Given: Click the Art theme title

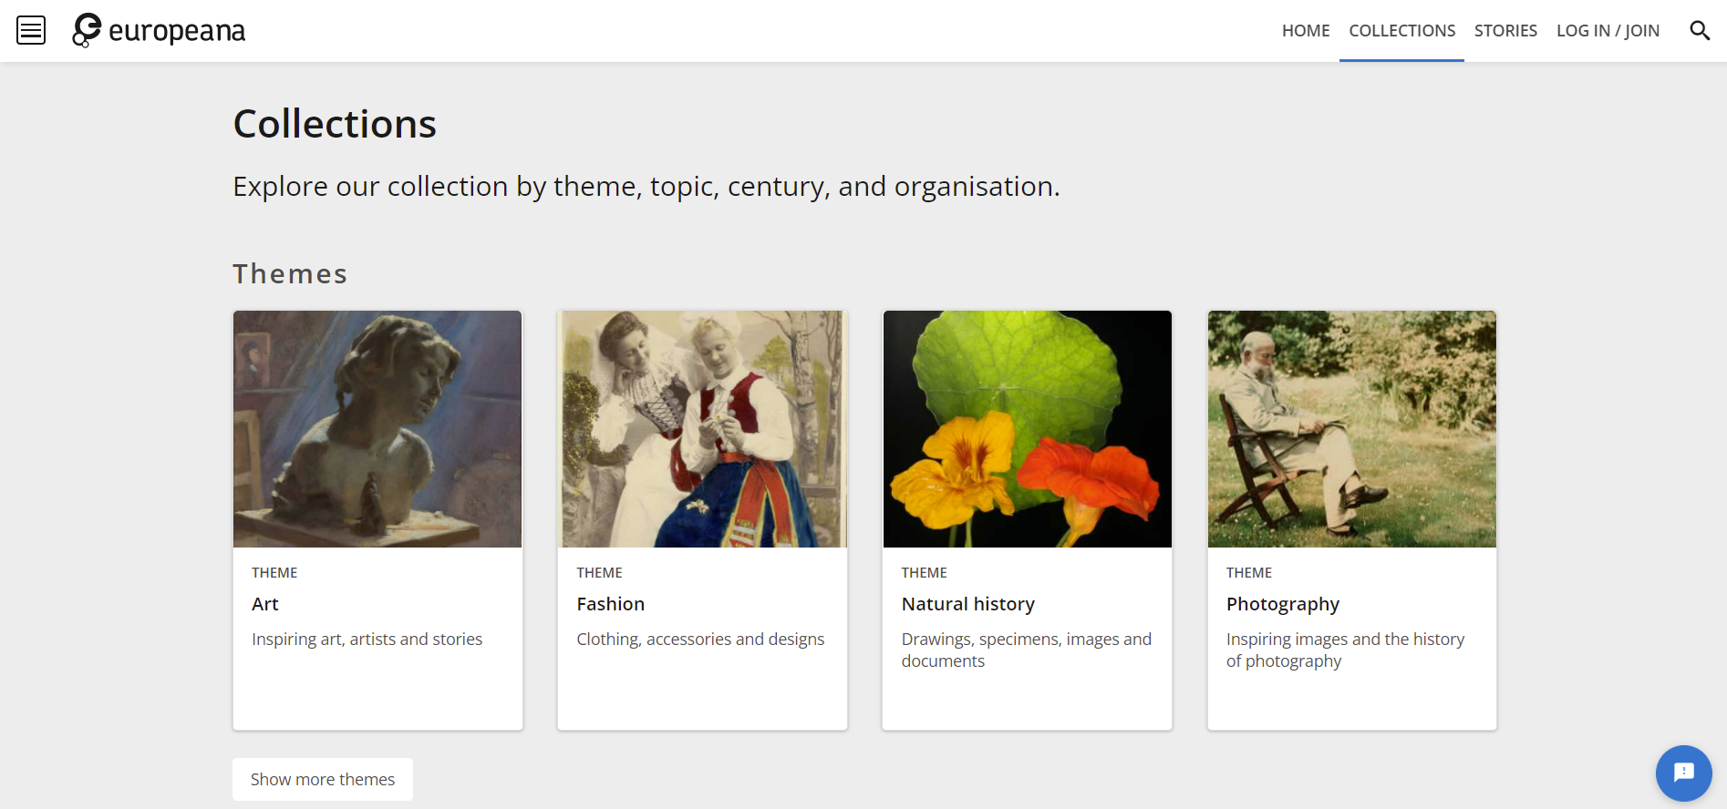Looking at the screenshot, I should 265,604.
